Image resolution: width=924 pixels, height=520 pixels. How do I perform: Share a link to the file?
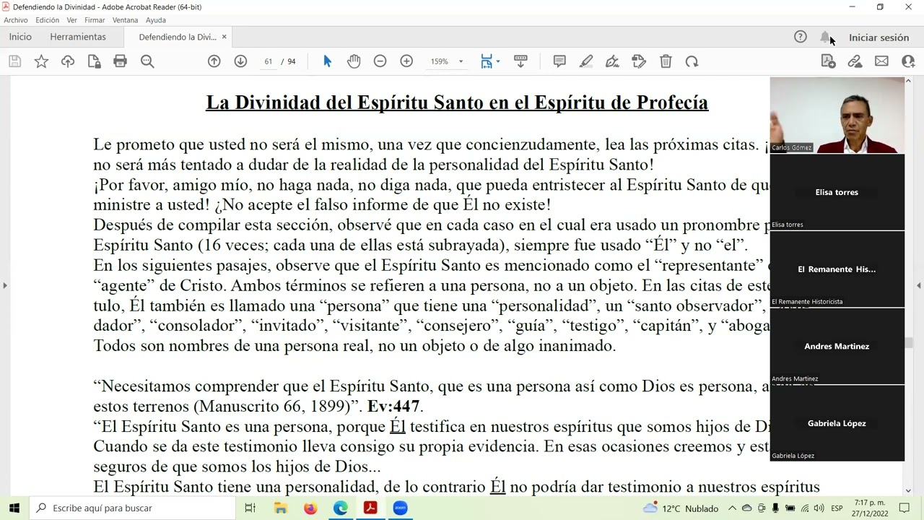[x=855, y=61]
